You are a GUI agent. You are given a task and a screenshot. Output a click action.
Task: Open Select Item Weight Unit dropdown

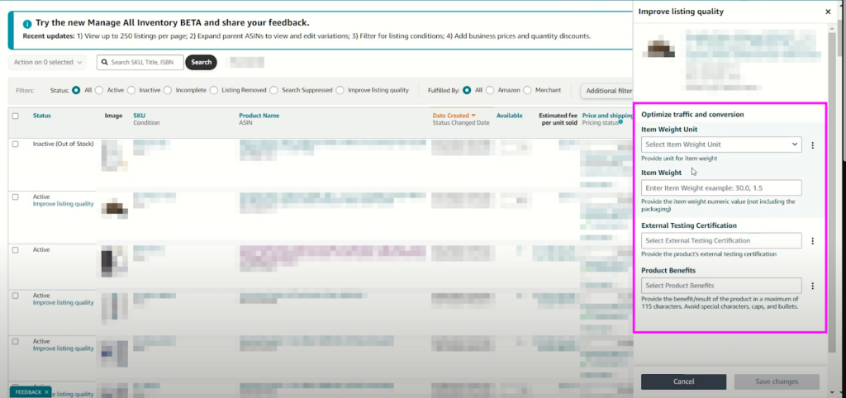(x=721, y=145)
